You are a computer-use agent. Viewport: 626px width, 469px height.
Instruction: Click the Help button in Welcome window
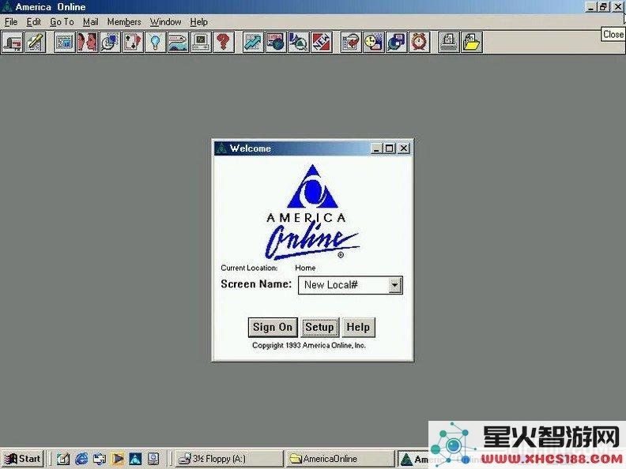pyautogui.click(x=358, y=328)
